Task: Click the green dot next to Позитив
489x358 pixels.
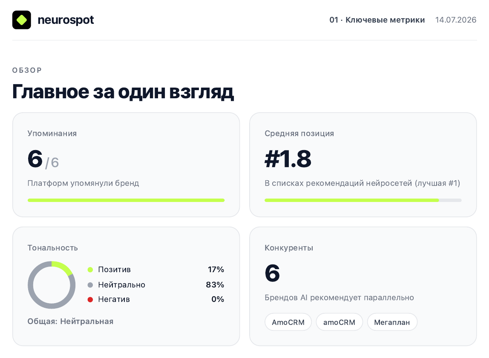Action: pos(90,270)
